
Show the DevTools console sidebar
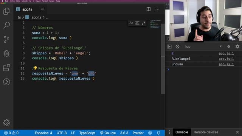click(169, 46)
